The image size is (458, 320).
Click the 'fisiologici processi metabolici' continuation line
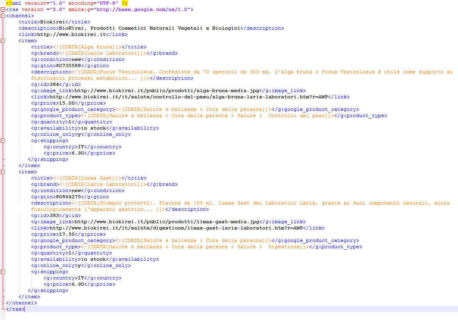112,78
